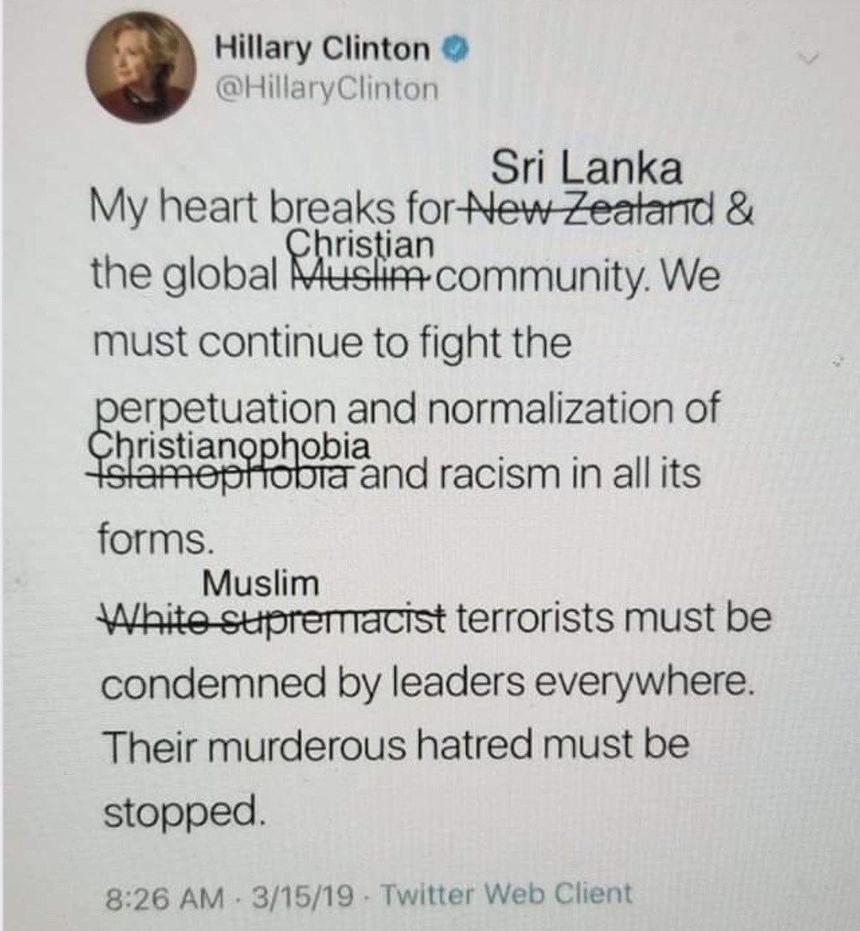Click the struck-through "Muslim" before community
860x931 pixels.
tap(359, 276)
